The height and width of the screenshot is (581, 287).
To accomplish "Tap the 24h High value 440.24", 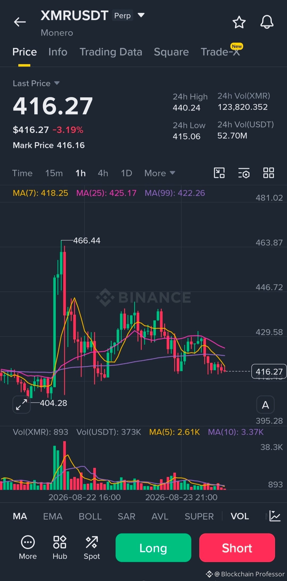I will (187, 108).
